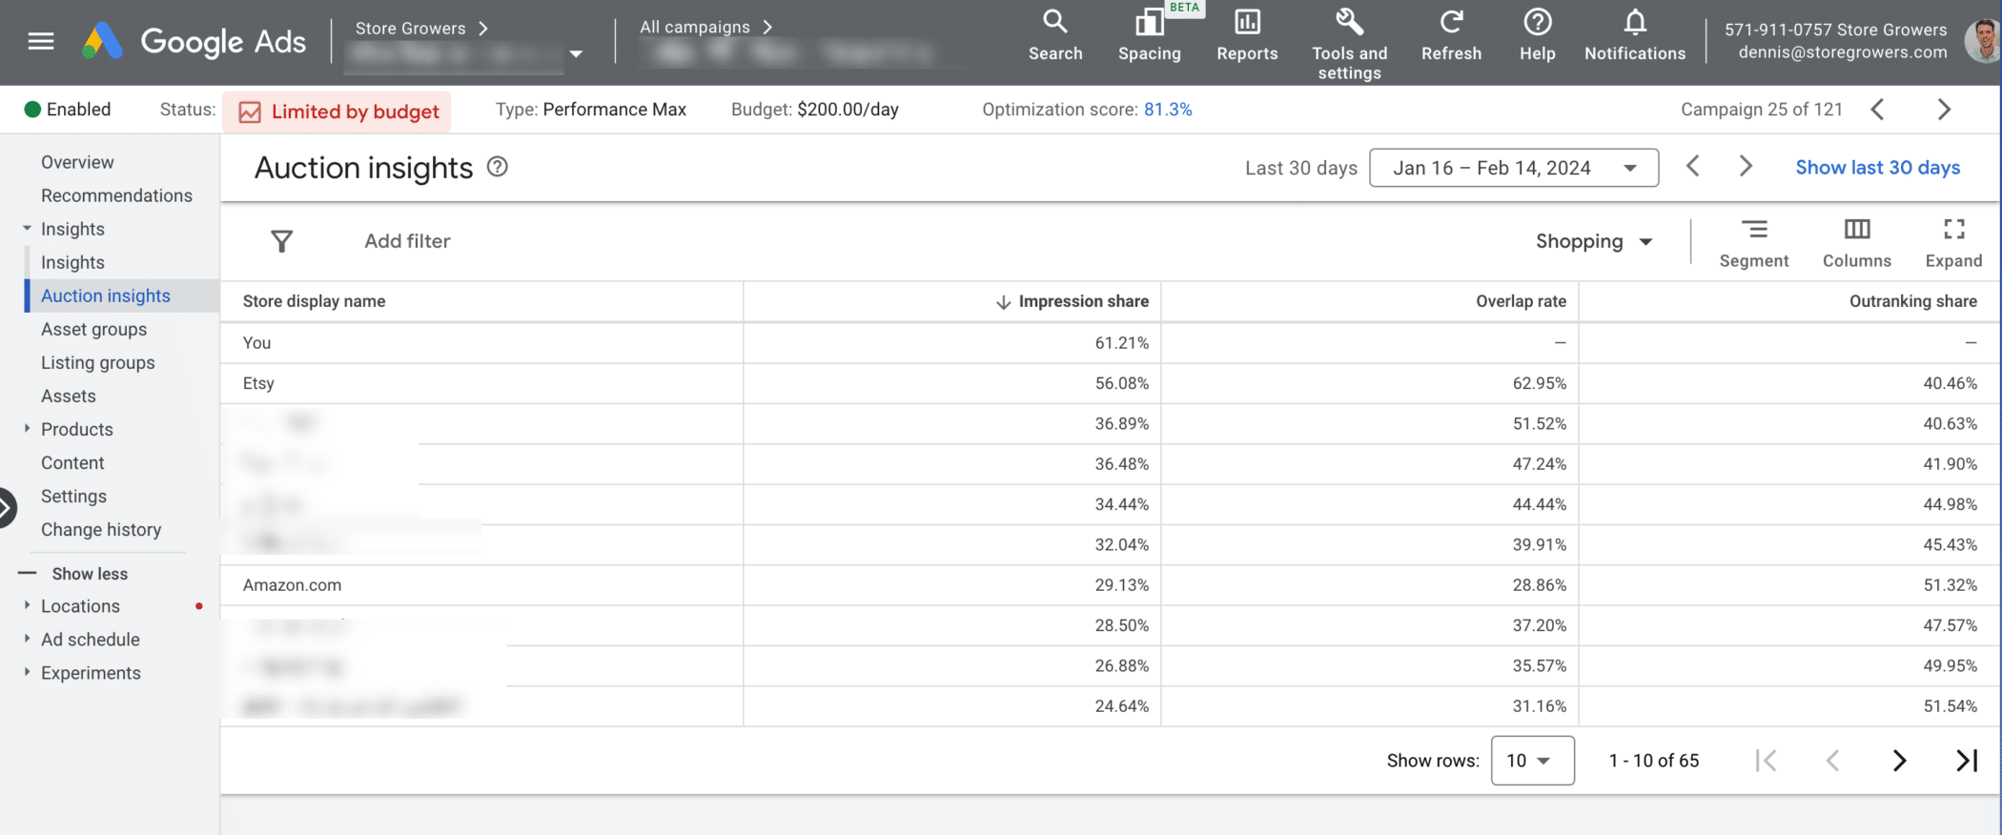Expand the Locations sidebar section
Image resolution: width=2002 pixels, height=835 pixels.
pyautogui.click(x=27, y=605)
